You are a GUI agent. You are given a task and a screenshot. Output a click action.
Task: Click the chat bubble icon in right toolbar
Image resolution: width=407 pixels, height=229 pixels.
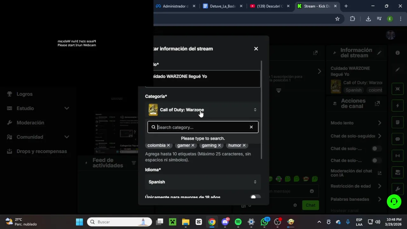(397, 139)
